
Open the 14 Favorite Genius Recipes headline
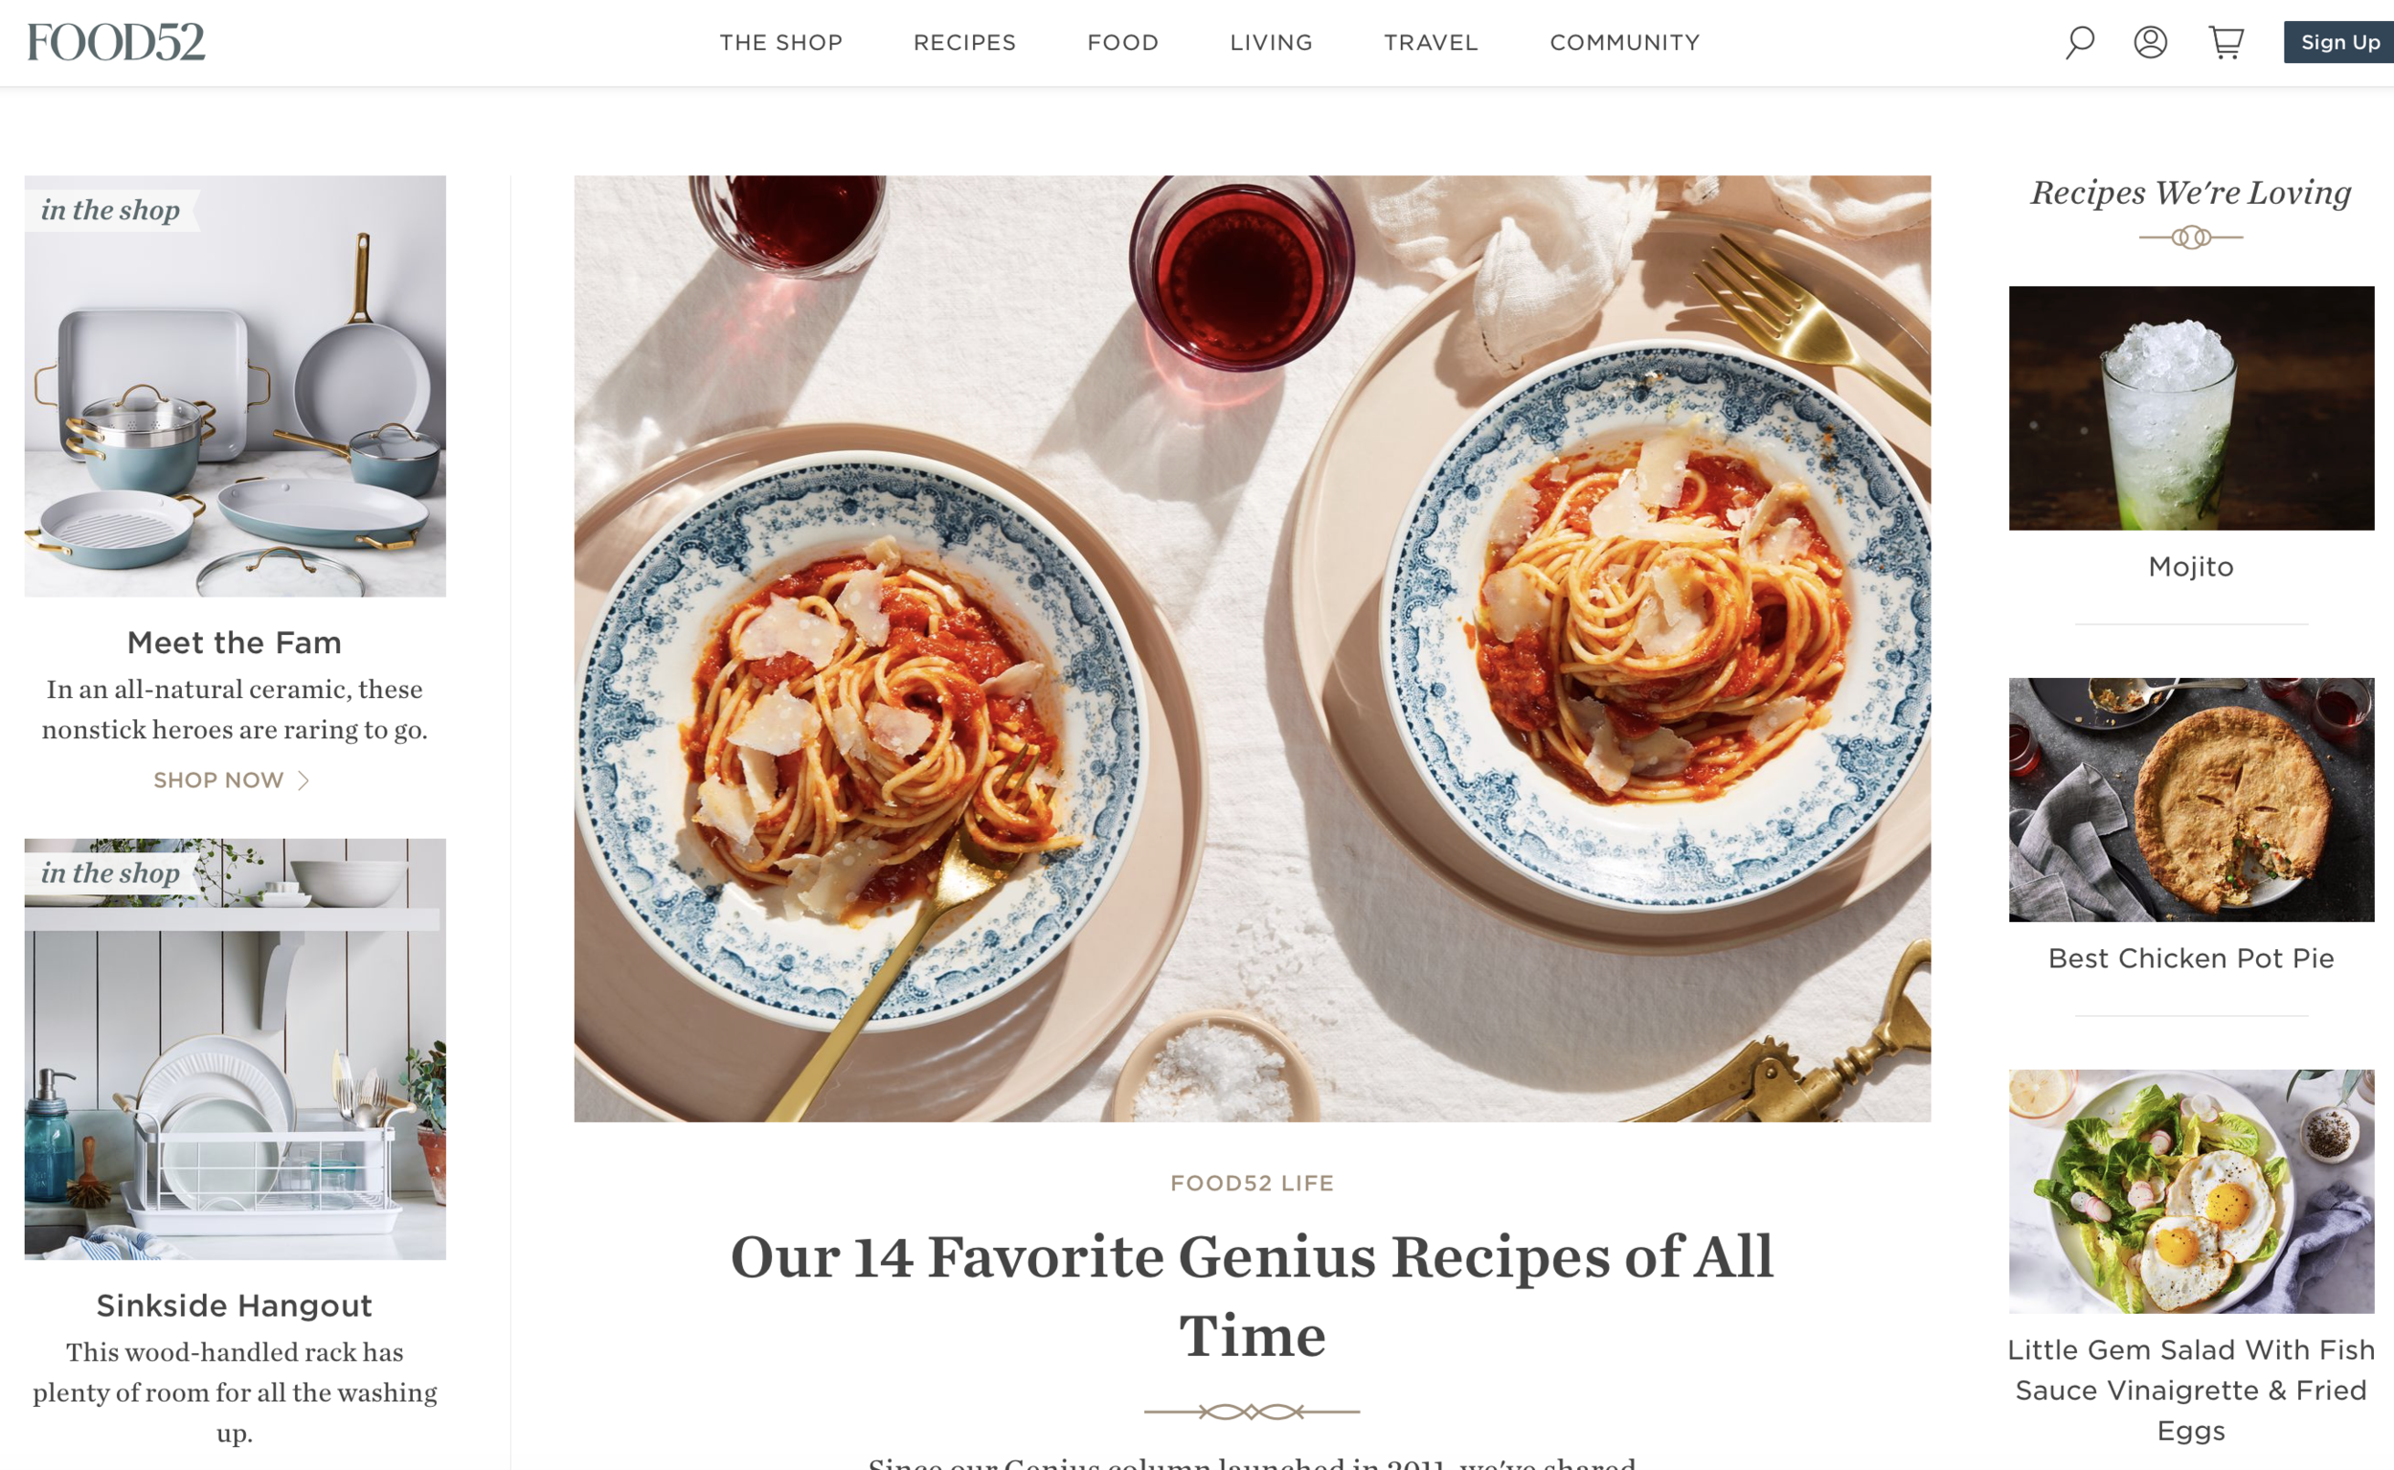(x=1252, y=1296)
